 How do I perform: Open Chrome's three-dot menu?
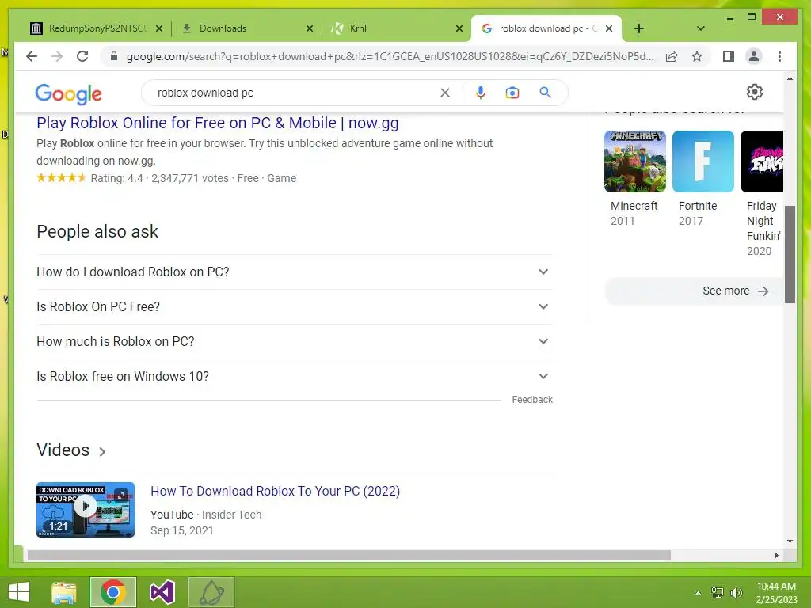point(779,56)
